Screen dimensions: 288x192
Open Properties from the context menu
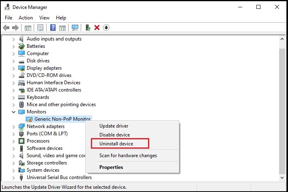coord(132,167)
